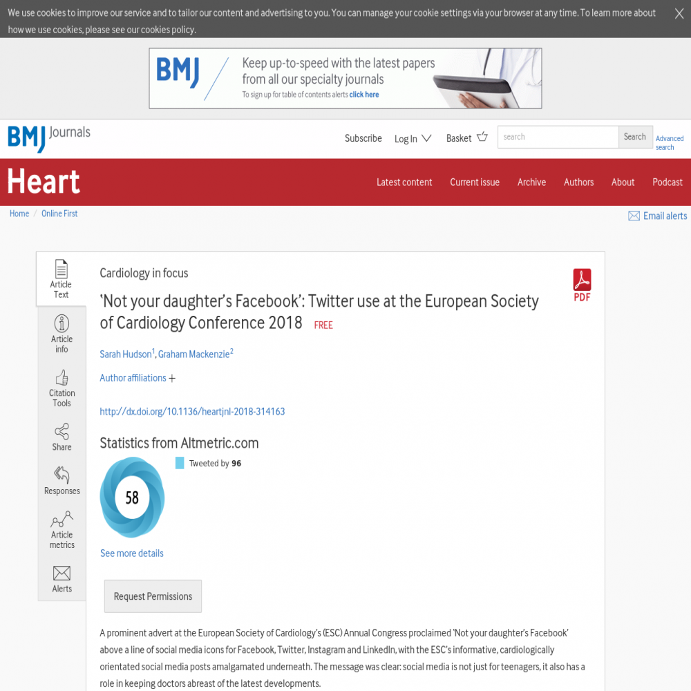The width and height of the screenshot is (691, 691).
Task: Click See more details link
Action: click(132, 553)
